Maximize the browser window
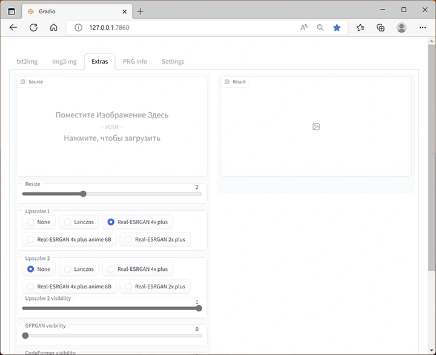Viewport: 436px width, 355px height. 404,10
